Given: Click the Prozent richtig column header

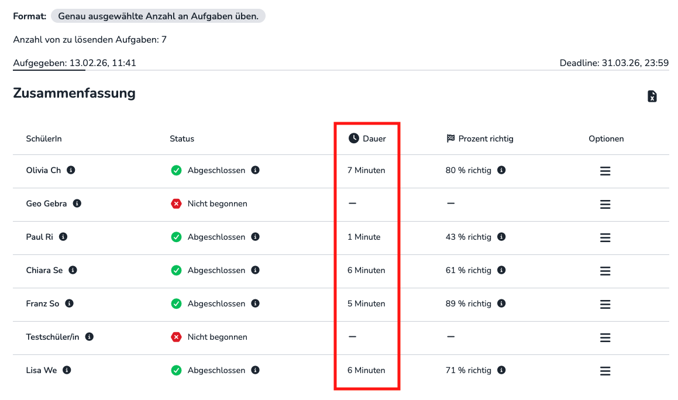Looking at the screenshot, I should click(x=480, y=139).
